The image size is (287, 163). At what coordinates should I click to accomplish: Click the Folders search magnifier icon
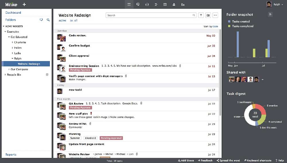[x=48, y=20]
